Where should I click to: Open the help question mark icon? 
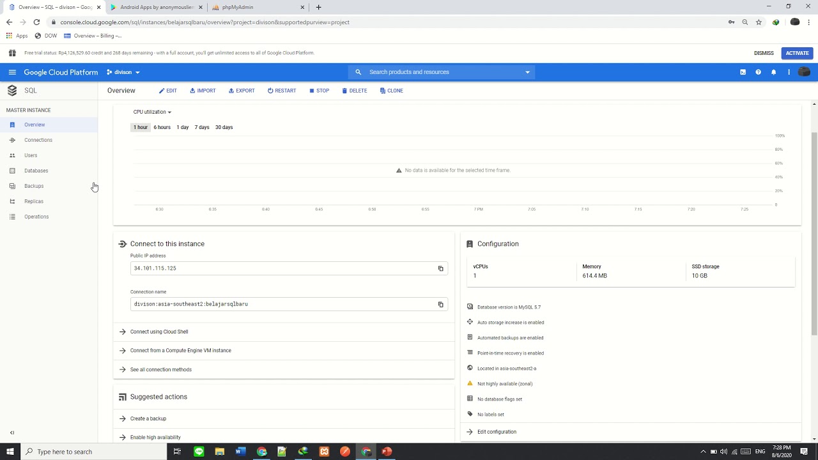(x=758, y=72)
